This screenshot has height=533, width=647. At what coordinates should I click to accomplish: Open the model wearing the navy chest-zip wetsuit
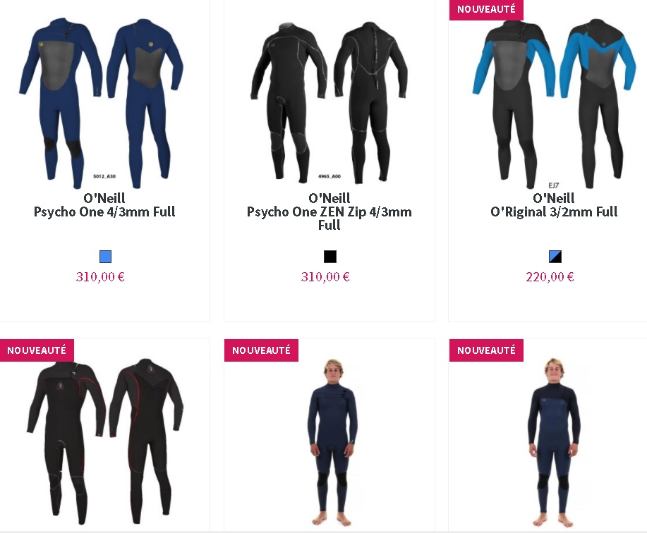(332, 442)
